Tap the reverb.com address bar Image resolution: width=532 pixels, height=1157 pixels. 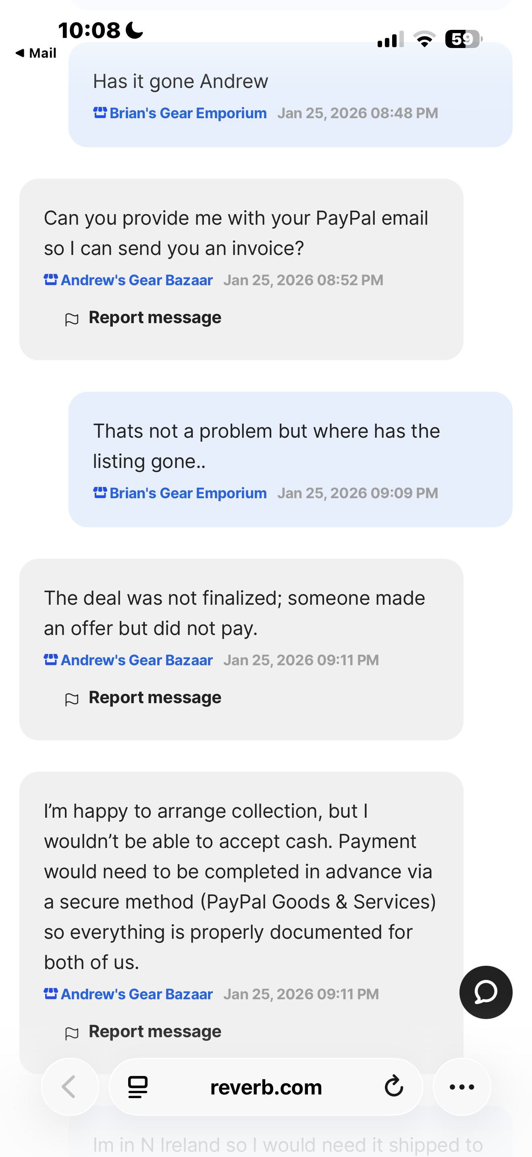[266, 1087]
